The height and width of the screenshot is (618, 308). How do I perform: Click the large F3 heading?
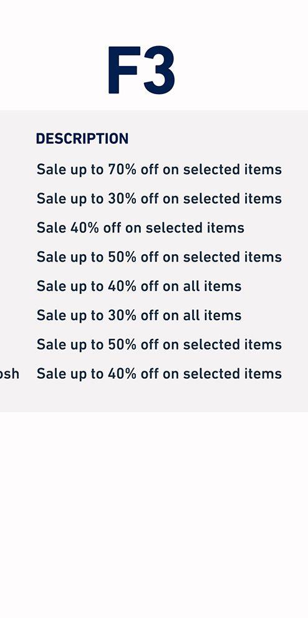(141, 70)
